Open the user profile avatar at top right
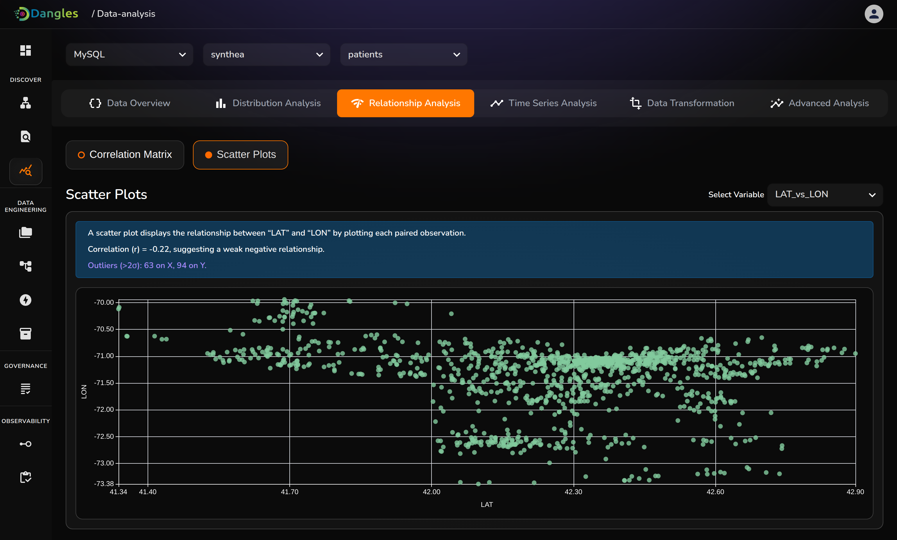 [874, 14]
